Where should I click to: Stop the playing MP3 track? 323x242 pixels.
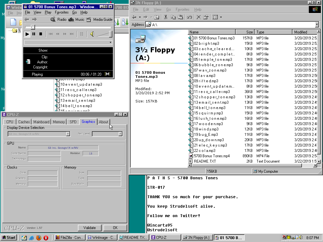click(x=41, y=34)
